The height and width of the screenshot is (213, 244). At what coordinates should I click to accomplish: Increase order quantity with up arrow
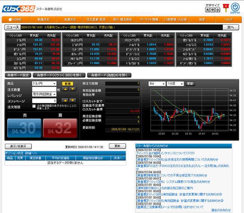(x=65, y=89)
